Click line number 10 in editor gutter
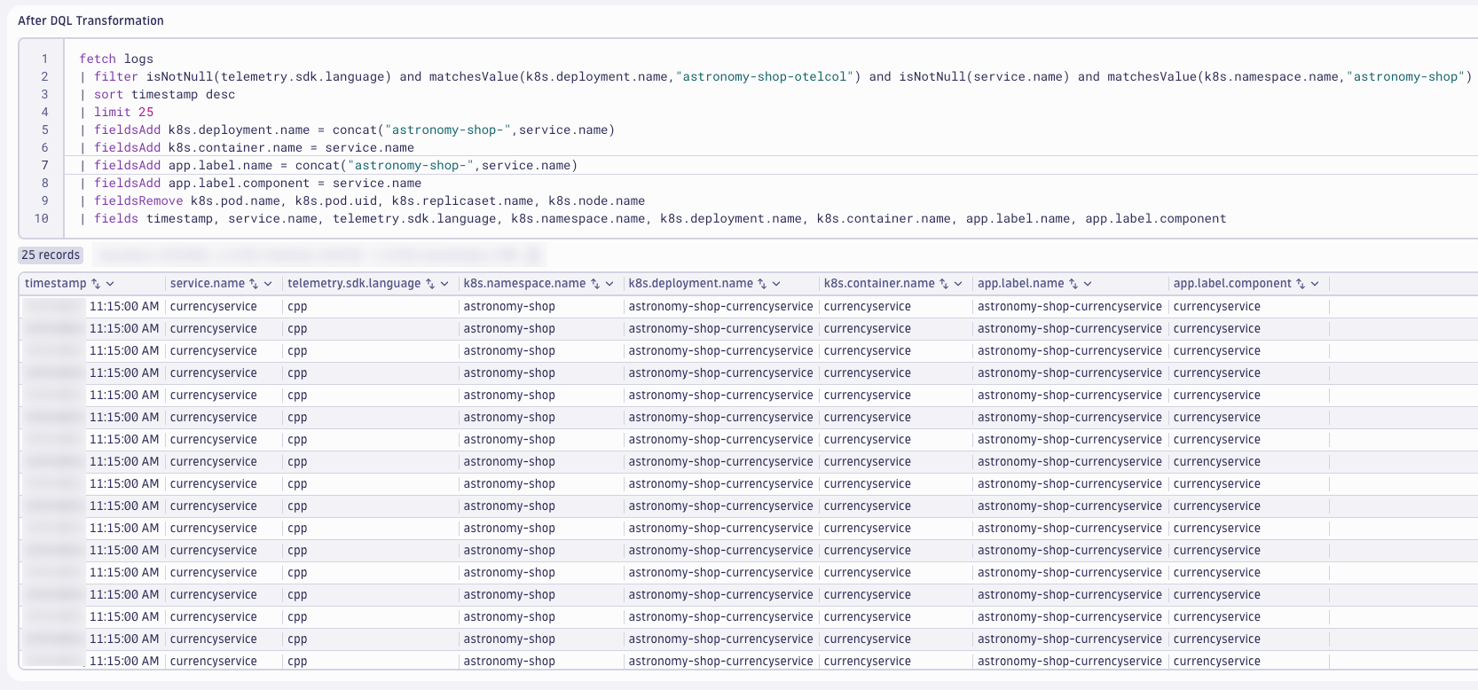The width and height of the screenshot is (1478, 690). tap(42, 218)
